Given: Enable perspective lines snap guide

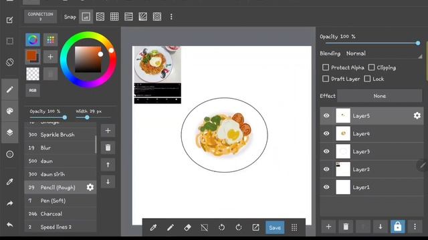Looking at the screenshot, I should [x=128, y=17].
